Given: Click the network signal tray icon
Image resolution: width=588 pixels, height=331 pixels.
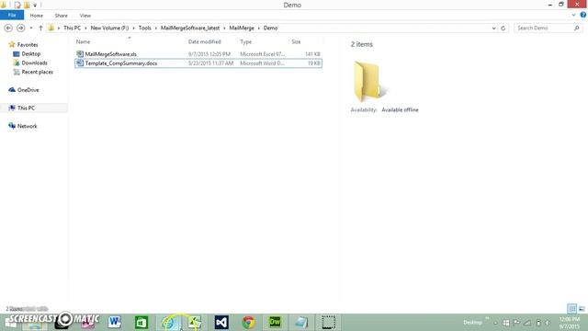Looking at the screenshot, I should tap(527, 323).
